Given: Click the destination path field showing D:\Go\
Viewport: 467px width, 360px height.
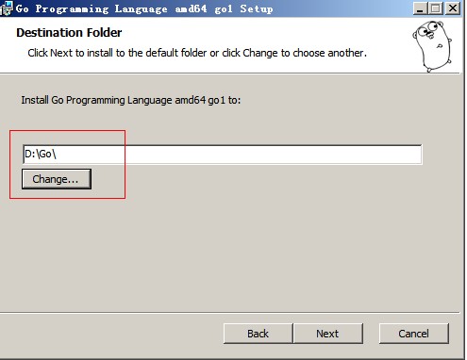Looking at the screenshot, I should [x=223, y=155].
